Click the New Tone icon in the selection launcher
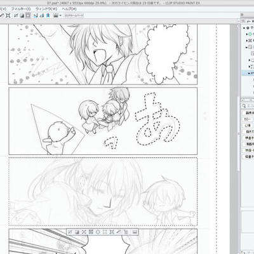The image size is (254, 254). tap(126, 232)
